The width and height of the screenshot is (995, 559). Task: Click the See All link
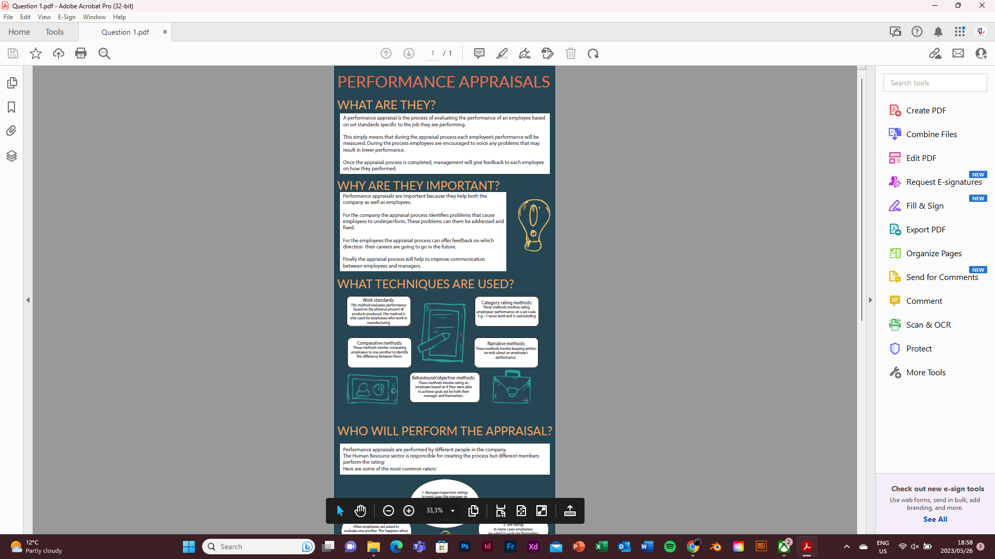click(935, 519)
